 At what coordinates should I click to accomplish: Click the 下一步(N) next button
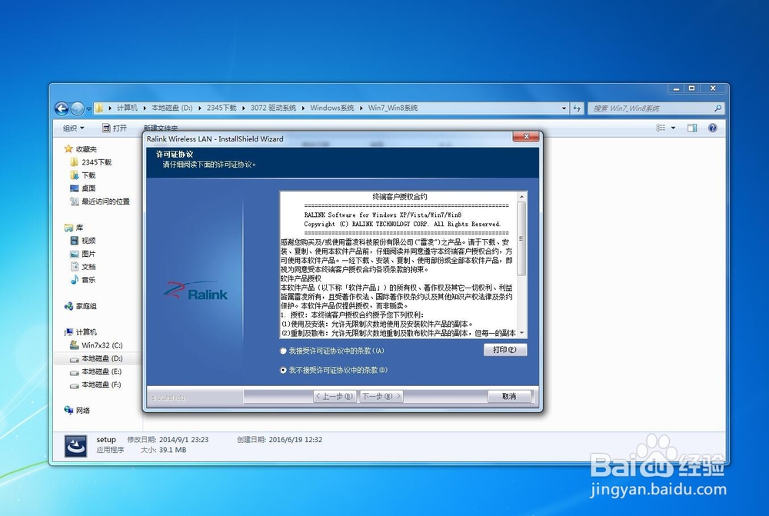point(381,396)
